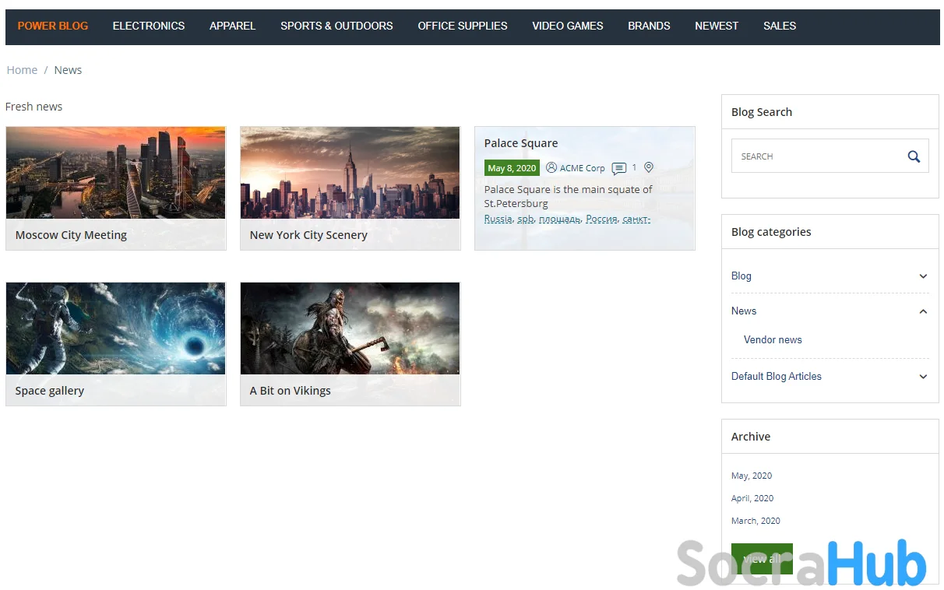Open the Moscow City Meeting thumbnail
The height and width of the screenshot is (590, 944).
tap(115, 173)
